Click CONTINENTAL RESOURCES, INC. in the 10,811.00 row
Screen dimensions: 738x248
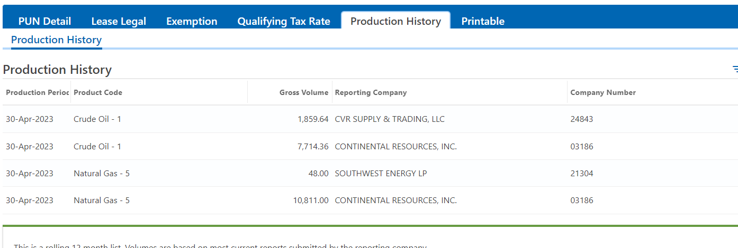395,201
